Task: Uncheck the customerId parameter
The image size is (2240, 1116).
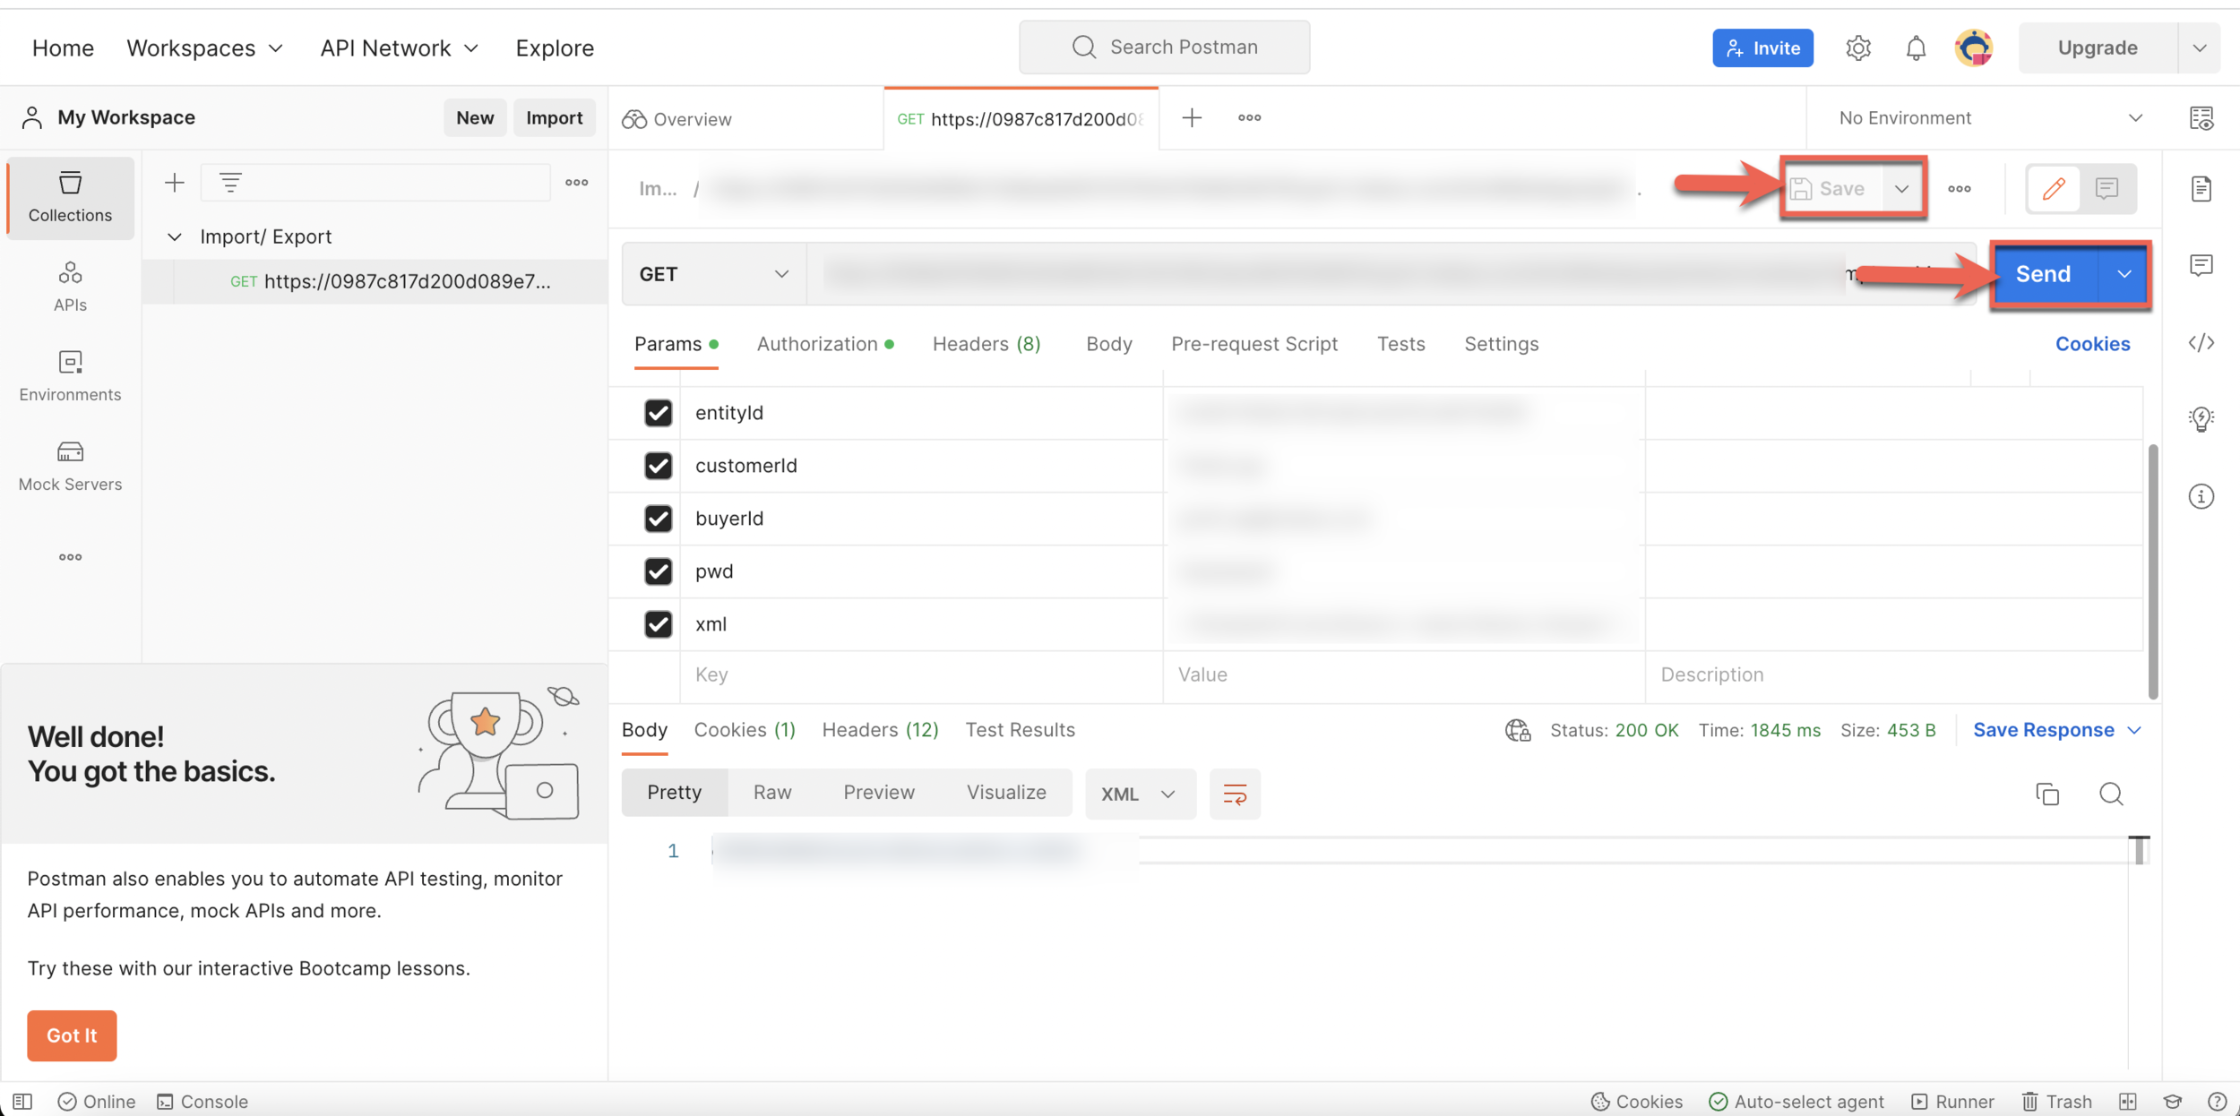Action: point(658,466)
